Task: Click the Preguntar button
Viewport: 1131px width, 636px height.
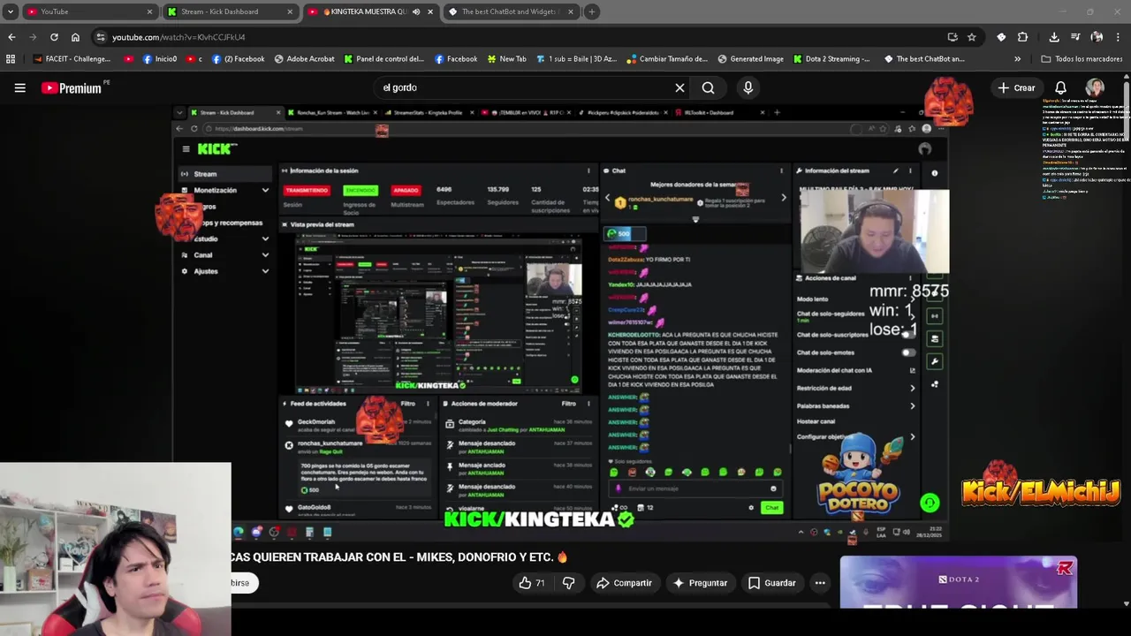Action: click(700, 583)
